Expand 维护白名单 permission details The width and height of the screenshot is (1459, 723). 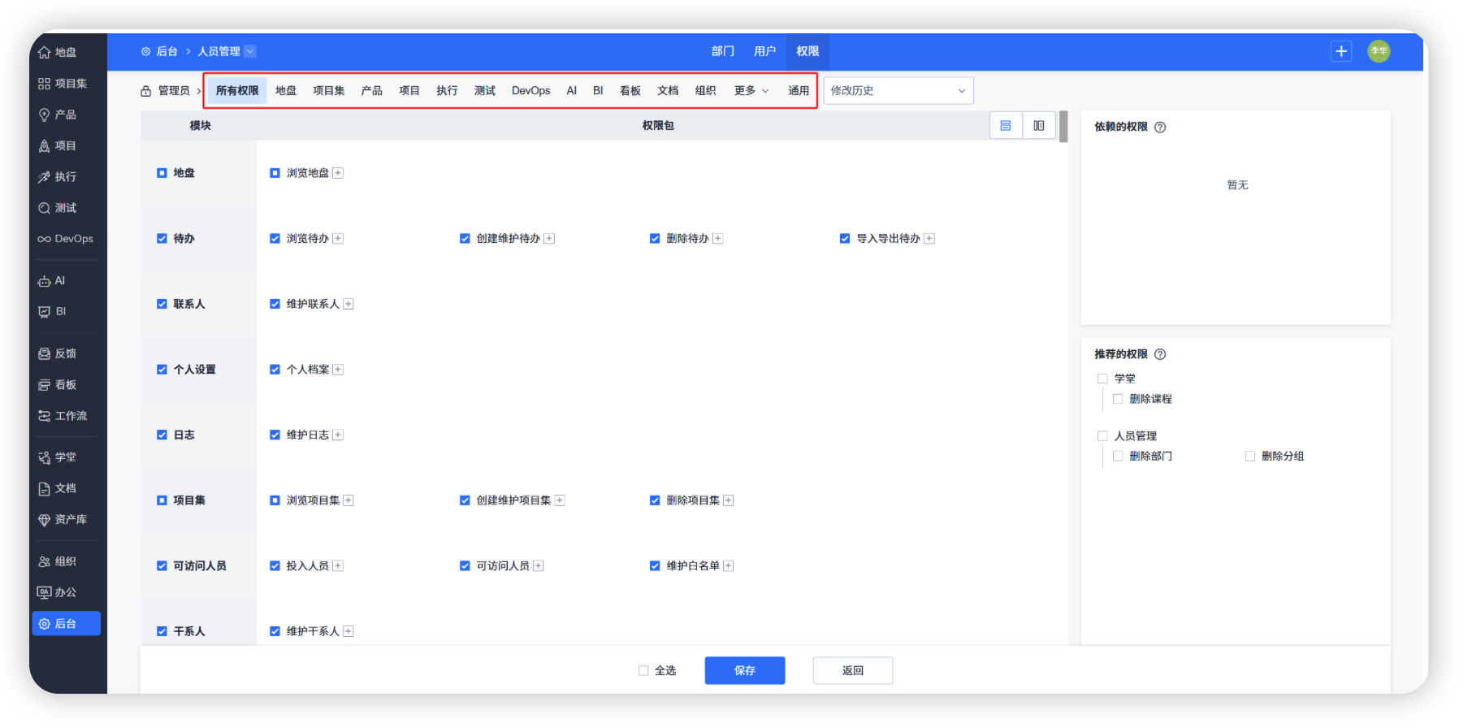(729, 566)
